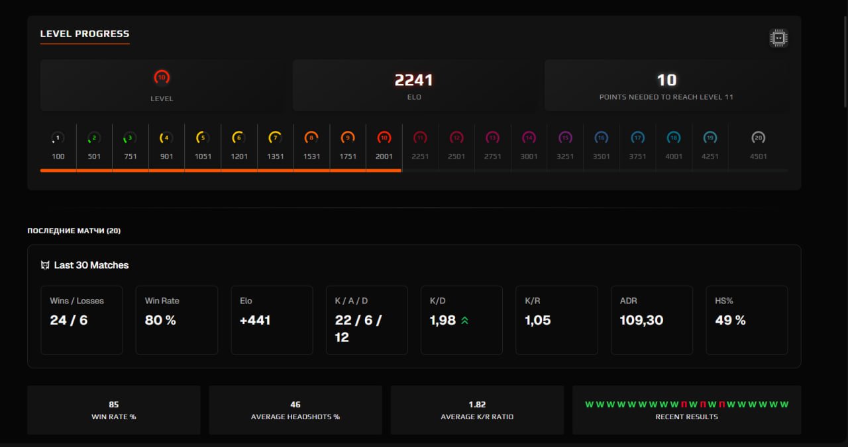Open the Wins / Losses stat card
The height and width of the screenshot is (447, 848).
(81, 320)
